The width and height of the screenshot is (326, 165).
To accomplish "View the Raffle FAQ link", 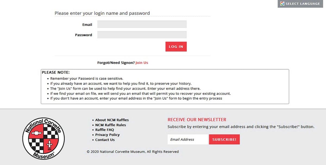I will coord(105,130).
